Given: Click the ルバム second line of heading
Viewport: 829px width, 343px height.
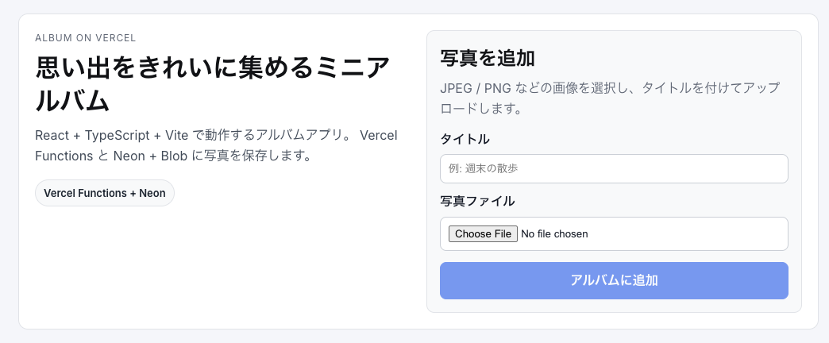Looking at the screenshot, I should tap(72, 102).
